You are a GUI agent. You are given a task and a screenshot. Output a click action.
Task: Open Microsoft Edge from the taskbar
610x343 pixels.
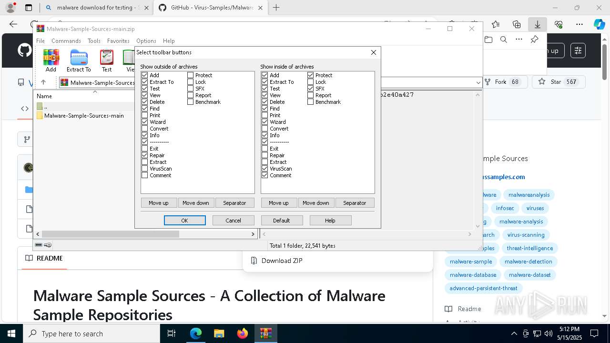[x=196, y=333]
